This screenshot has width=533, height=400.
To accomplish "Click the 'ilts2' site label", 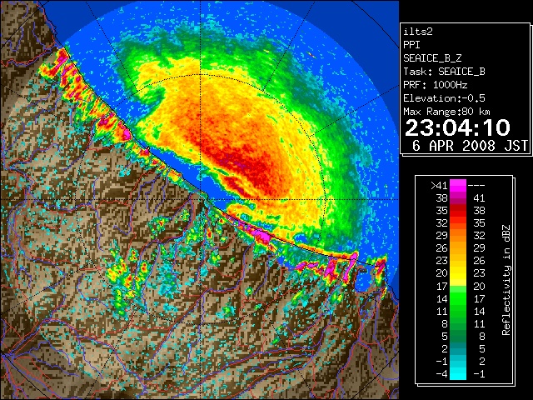I will tap(418, 32).
